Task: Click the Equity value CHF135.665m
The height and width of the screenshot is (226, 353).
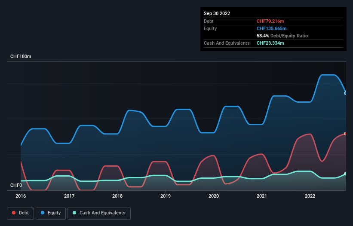Action: coord(271,28)
